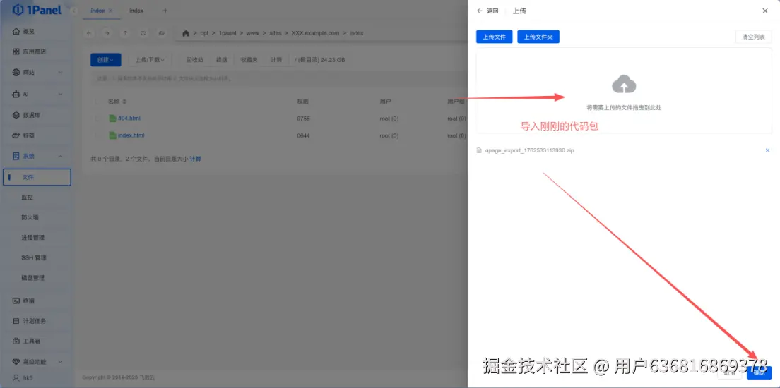Click the upage_export_1762533113930.zip file name
Viewport: 780px width, 388px height.
point(529,150)
